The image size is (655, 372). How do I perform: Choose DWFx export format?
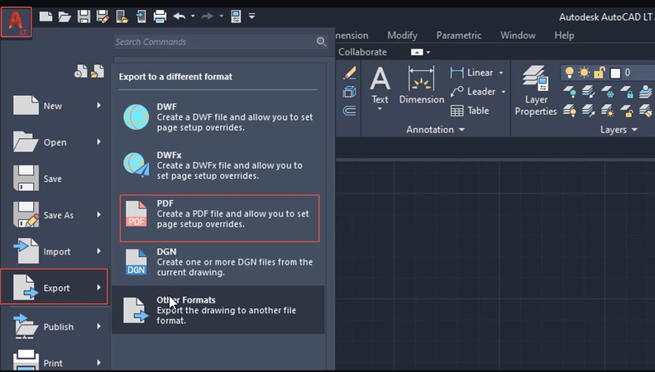(218, 165)
